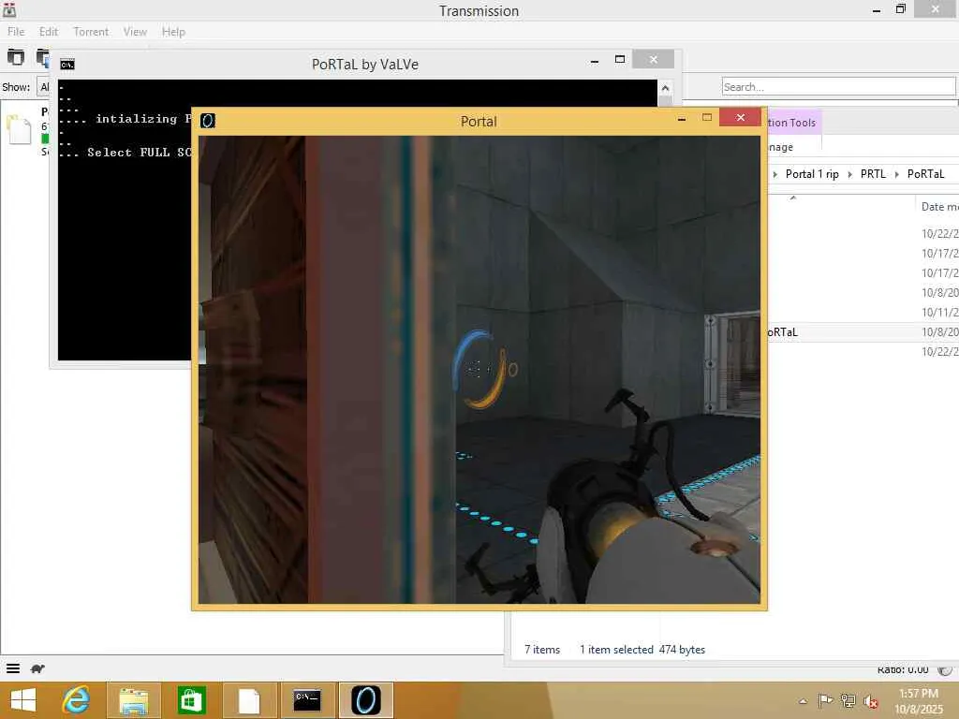
Task: Click the command prompt icon in PoRTaL console title bar
Action: tap(67, 65)
